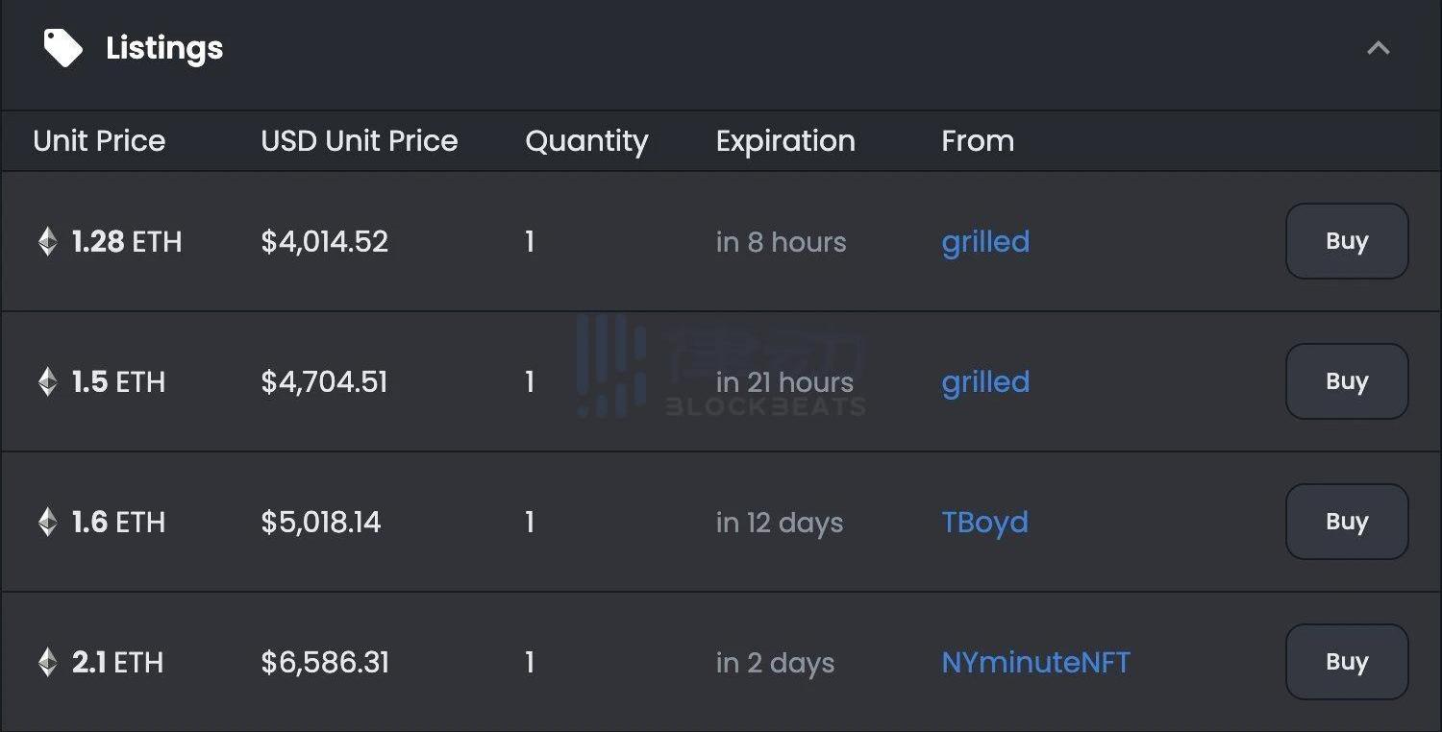Buy the 2.1 ETH listing from NYminuteNFT
The width and height of the screenshot is (1442, 732).
(x=1346, y=662)
